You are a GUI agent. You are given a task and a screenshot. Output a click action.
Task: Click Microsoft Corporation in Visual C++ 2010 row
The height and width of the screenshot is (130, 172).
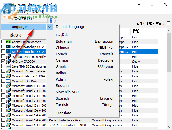[x=107, y=125]
